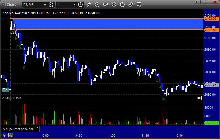The image size is (220, 139).
Task: Click the 2101.50 orange price label
Action: click(x=211, y=30)
